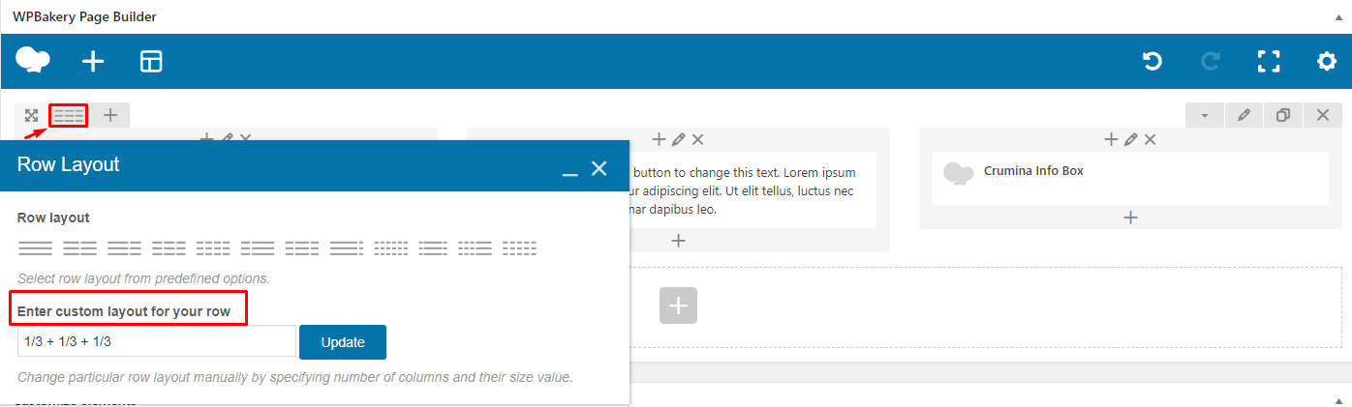This screenshot has width=1352, height=407.
Task: Choose the single full-width column layout
Action: tap(35, 248)
